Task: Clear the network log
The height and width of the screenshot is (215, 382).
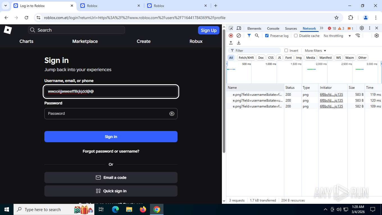Action: point(239,36)
